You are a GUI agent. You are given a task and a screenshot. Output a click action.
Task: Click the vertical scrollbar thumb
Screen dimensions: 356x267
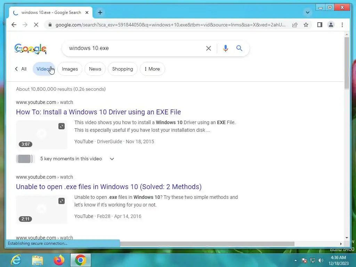[347, 63]
